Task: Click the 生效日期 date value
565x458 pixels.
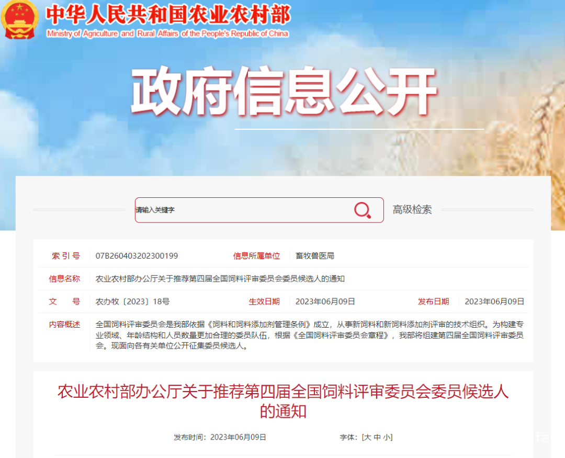Action: coord(325,301)
